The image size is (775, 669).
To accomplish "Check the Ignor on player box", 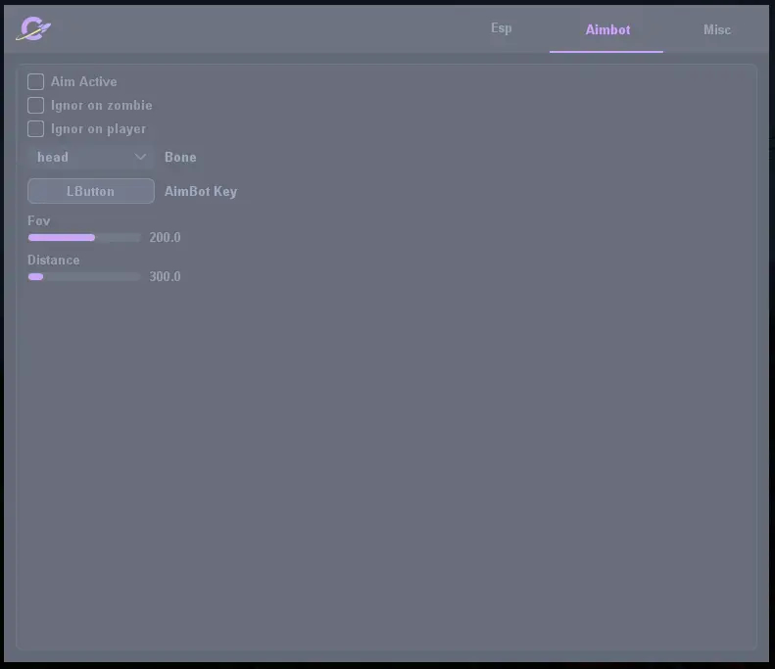I will pos(36,129).
